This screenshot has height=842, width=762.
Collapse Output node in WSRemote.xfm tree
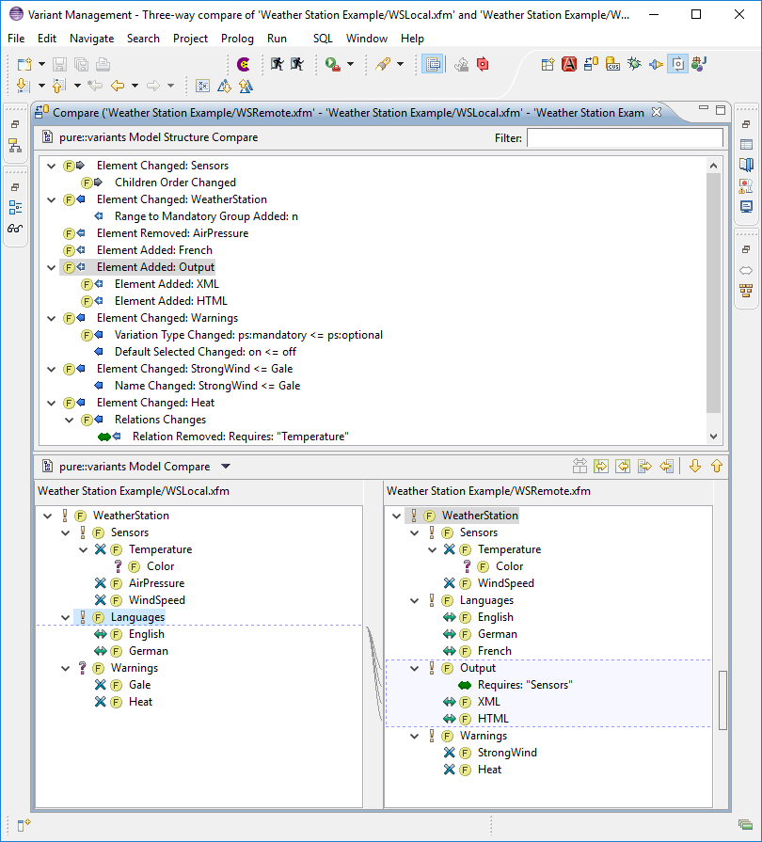[x=415, y=669]
